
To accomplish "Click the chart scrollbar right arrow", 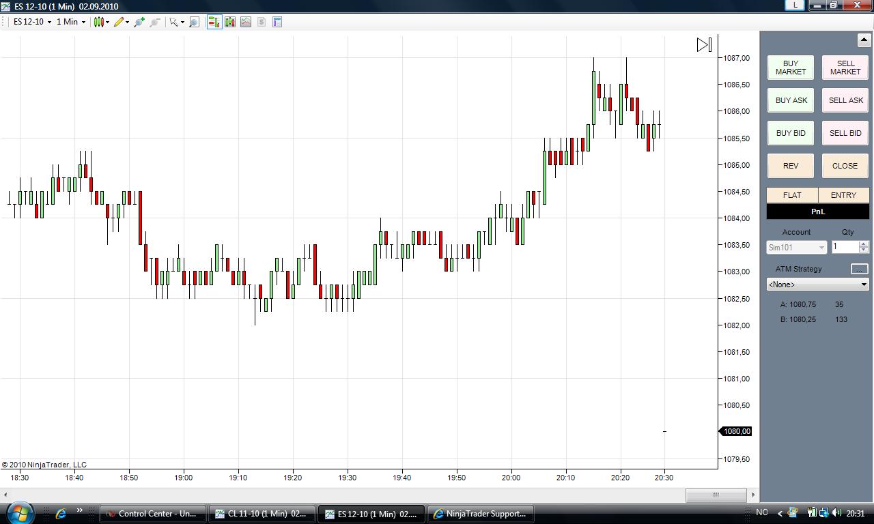I will (753, 495).
